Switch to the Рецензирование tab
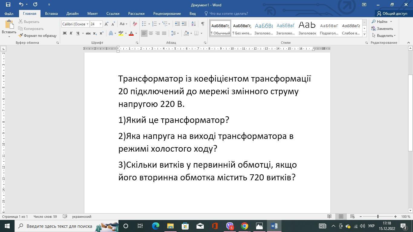This screenshot has width=413, height=232. pyautogui.click(x=167, y=14)
